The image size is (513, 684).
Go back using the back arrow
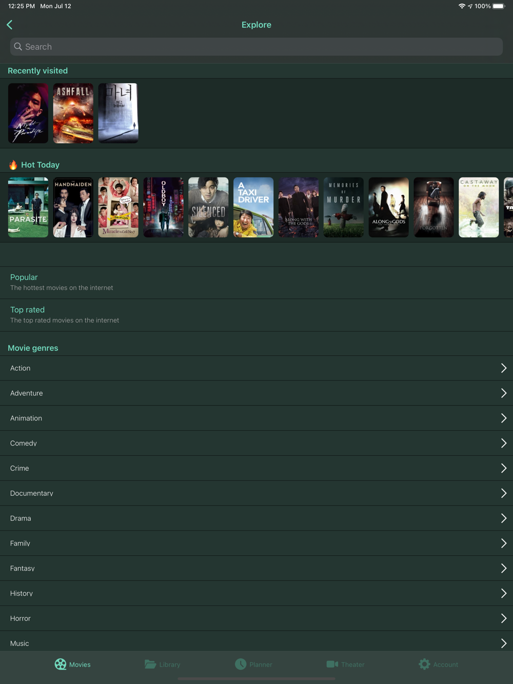(10, 25)
